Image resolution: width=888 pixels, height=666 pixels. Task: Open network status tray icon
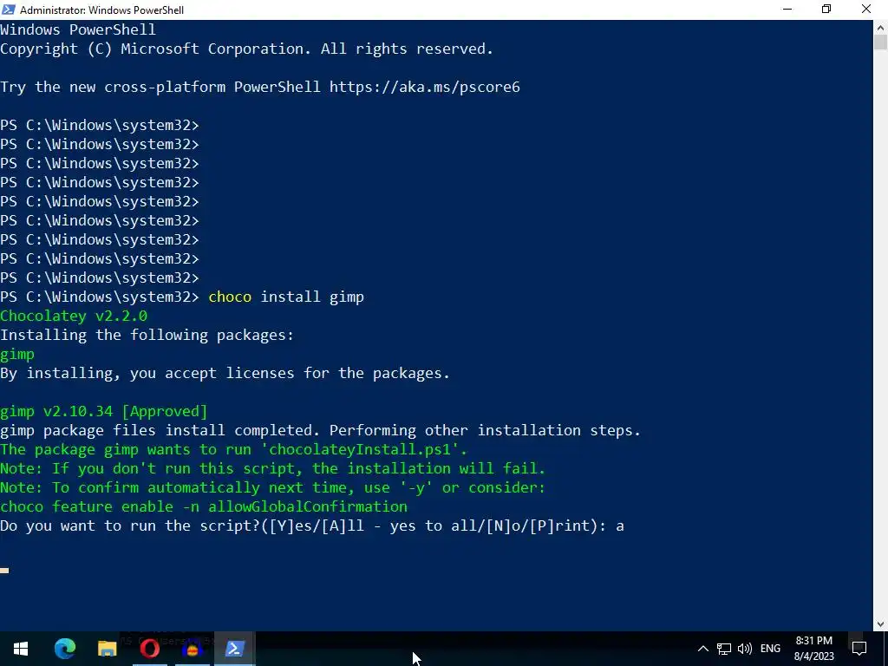pos(724,649)
